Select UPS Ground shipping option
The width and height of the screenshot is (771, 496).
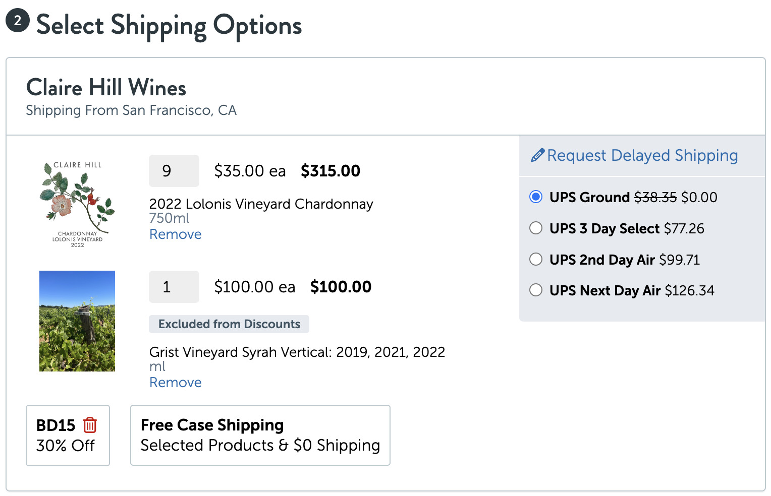coord(536,197)
